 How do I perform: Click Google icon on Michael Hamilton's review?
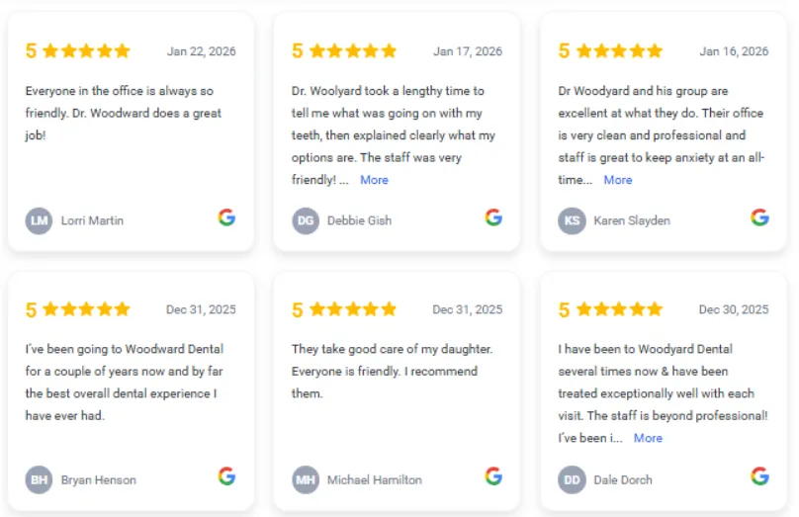(x=493, y=476)
